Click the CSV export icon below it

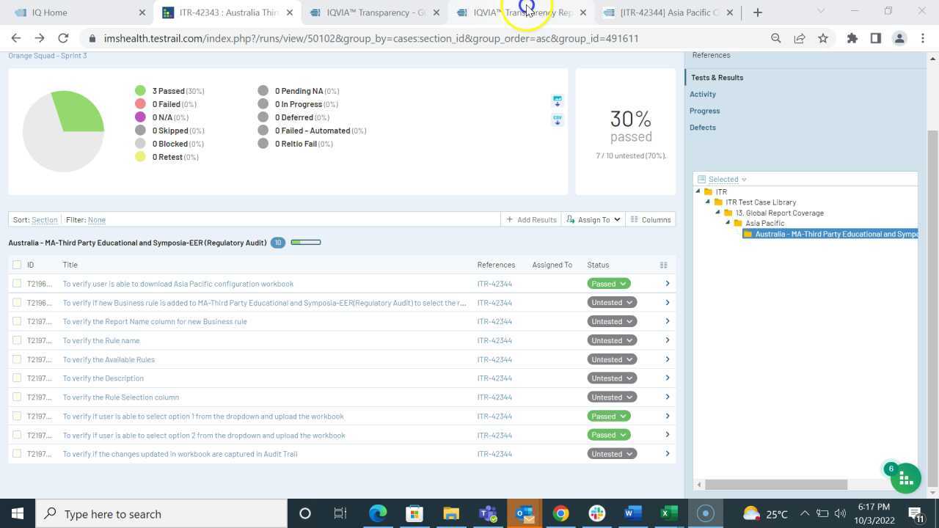pos(557,120)
